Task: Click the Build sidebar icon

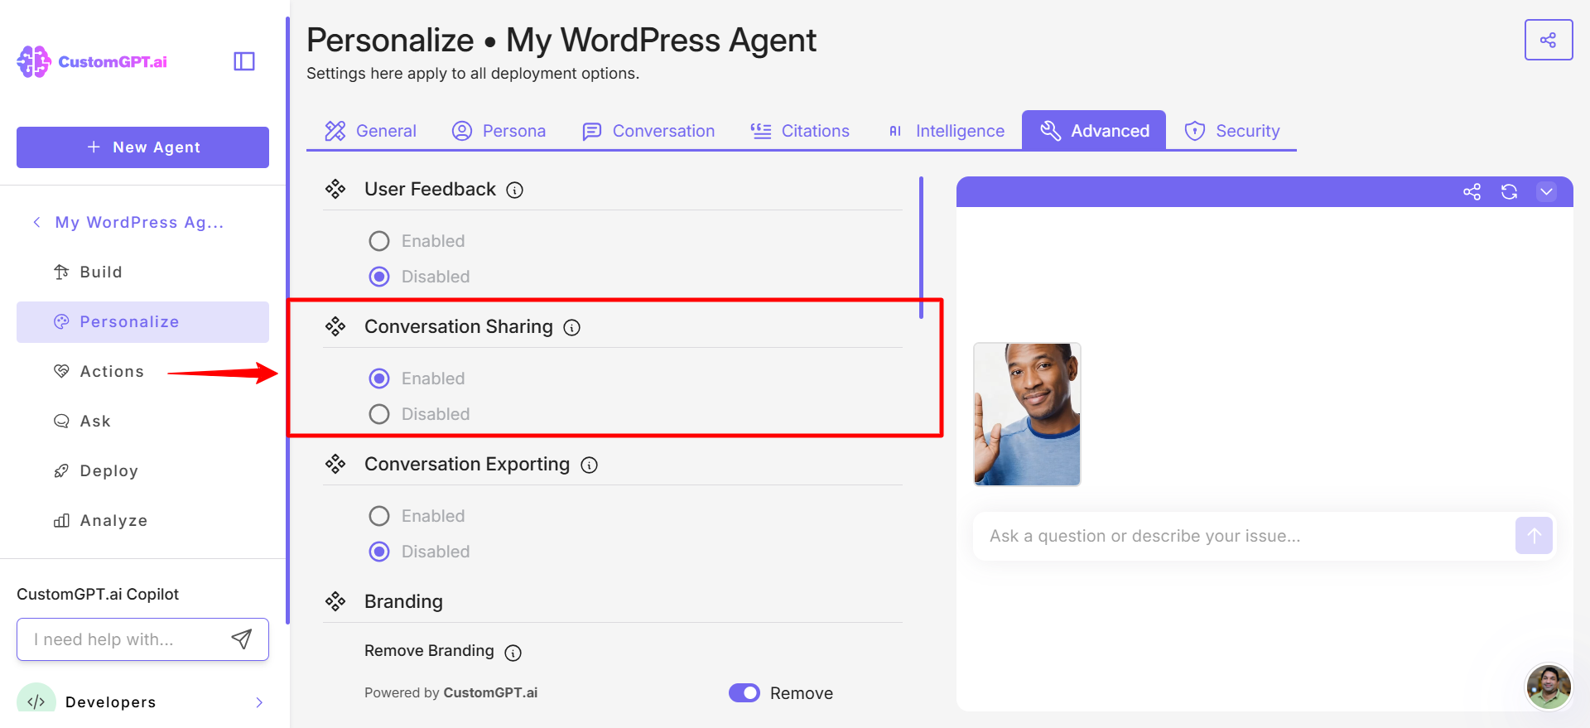Action: (61, 272)
